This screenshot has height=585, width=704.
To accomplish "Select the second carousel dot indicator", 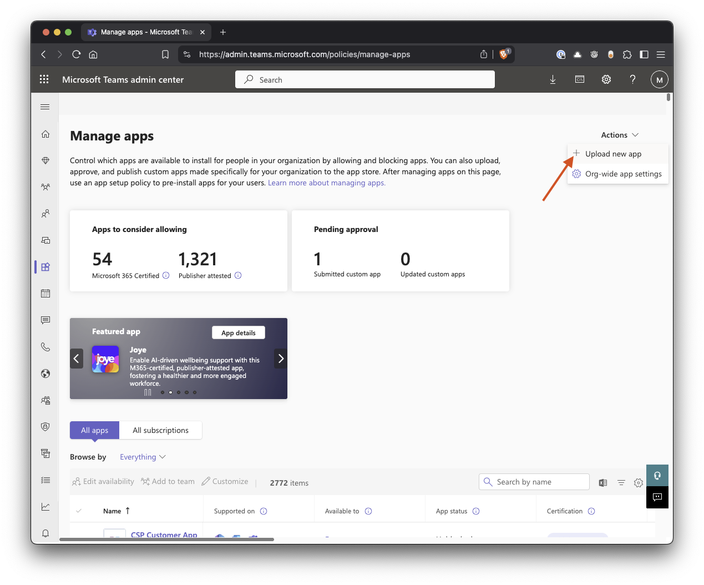I will 170,392.
